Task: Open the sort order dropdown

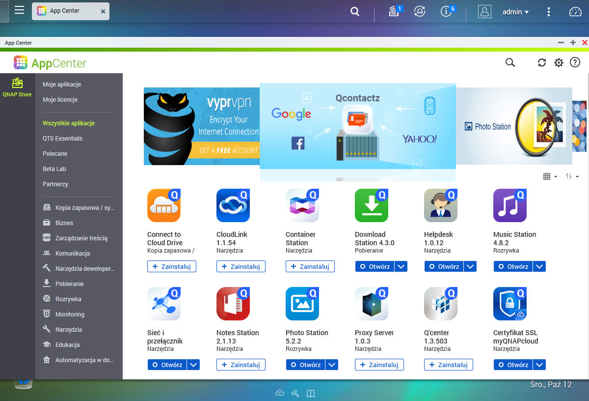Action: point(572,176)
